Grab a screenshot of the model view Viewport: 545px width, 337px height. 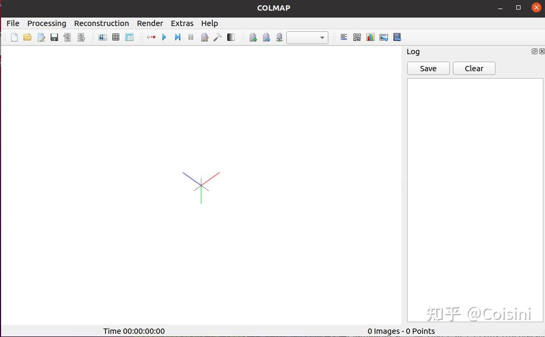coord(384,37)
